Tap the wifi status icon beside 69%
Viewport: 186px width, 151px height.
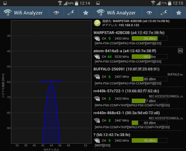[x=60, y=3]
